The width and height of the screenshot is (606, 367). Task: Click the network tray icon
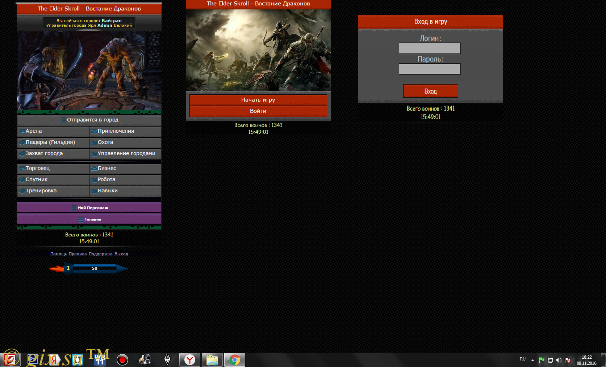(x=550, y=360)
